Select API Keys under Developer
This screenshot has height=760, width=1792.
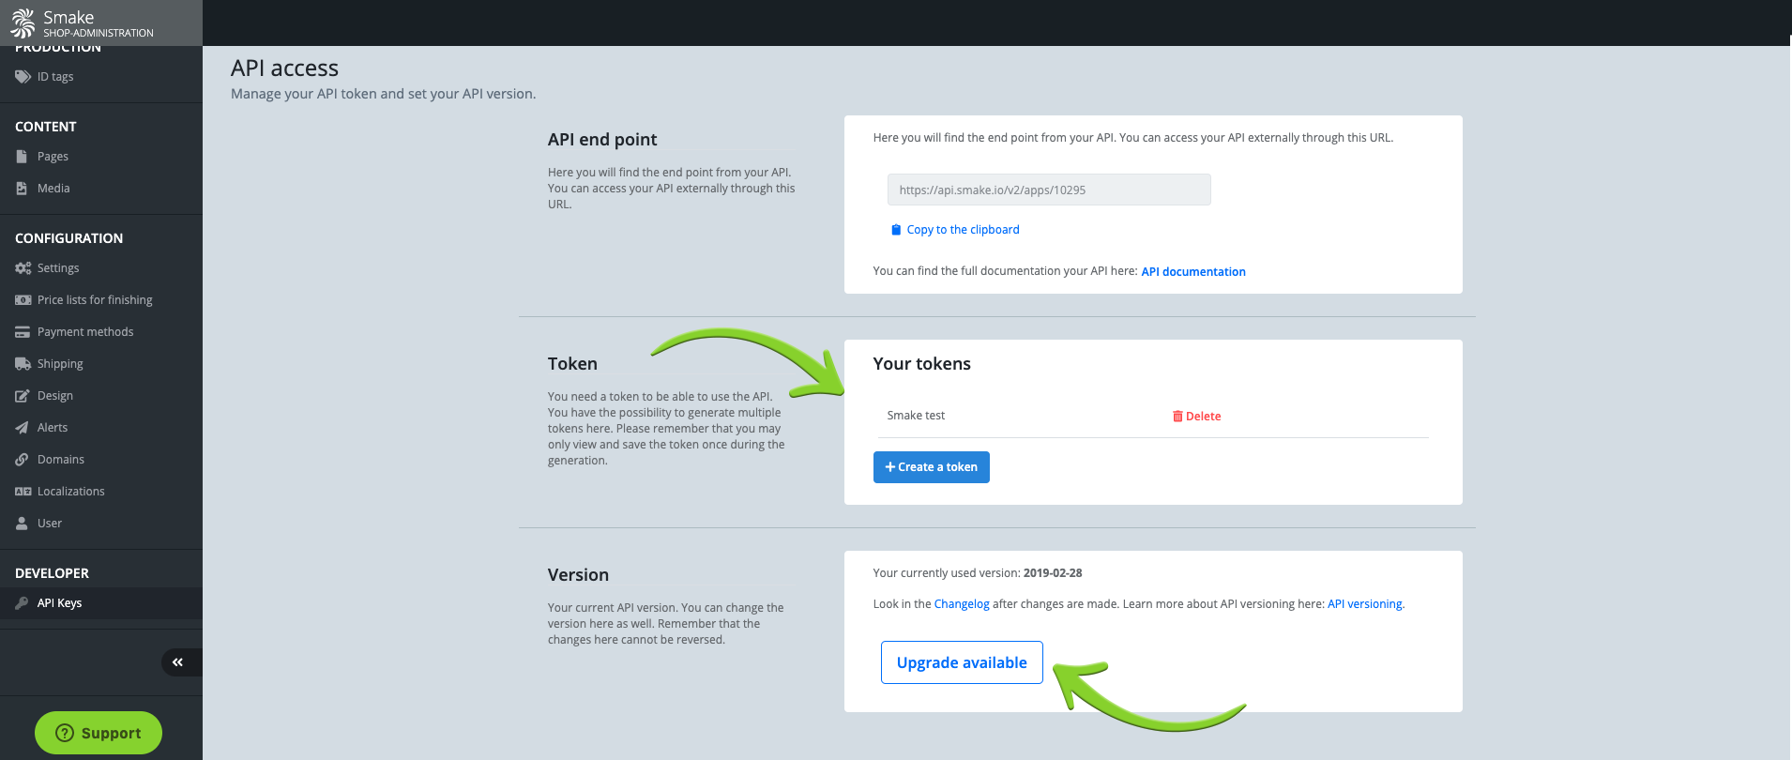pyautogui.click(x=60, y=603)
